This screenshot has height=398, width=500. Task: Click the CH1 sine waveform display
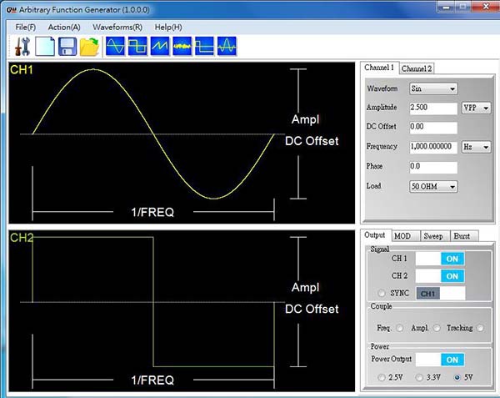click(x=182, y=143)
